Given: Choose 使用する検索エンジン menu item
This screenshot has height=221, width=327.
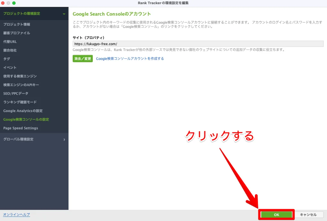Looking at the screenshot, I should pos(20,76).
